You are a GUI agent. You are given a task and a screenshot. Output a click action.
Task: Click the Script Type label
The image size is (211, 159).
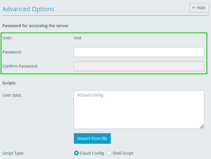13,153
